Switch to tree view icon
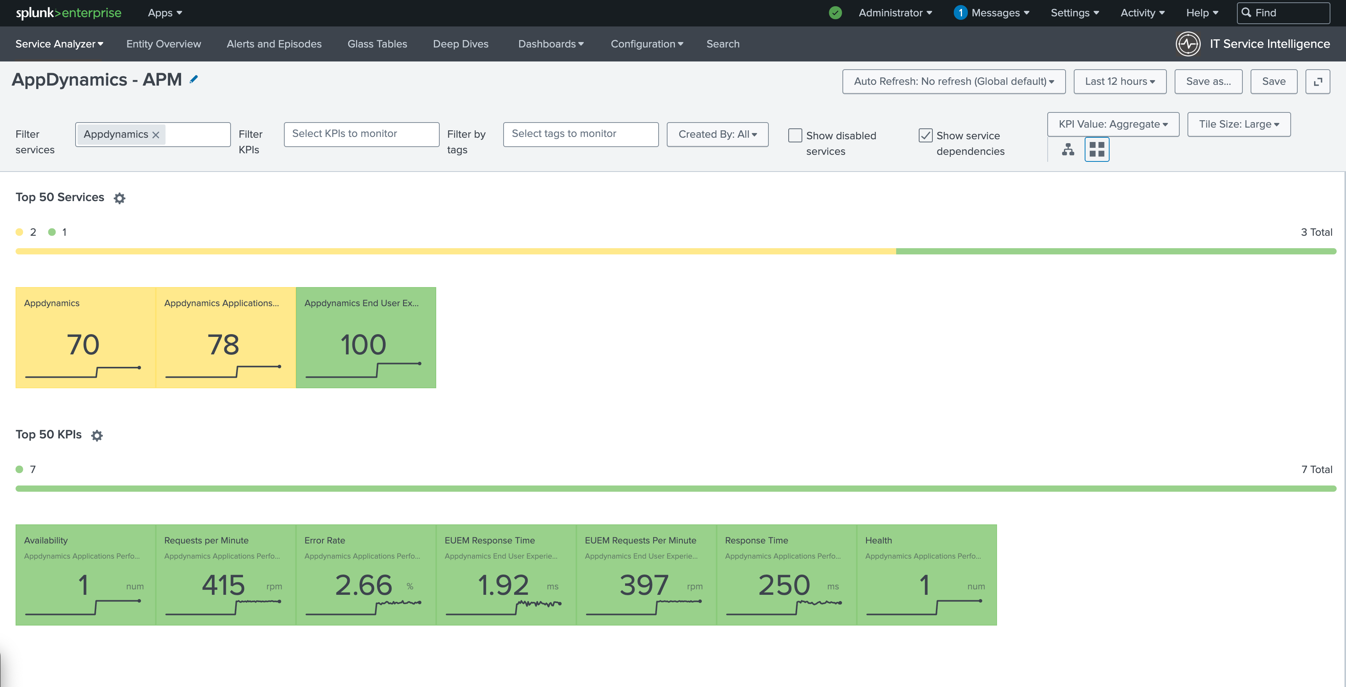1346x687 pixels. pos(1068,150)
